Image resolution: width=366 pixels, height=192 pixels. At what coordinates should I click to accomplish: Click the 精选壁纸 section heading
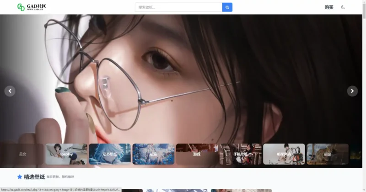coord(34,176)
